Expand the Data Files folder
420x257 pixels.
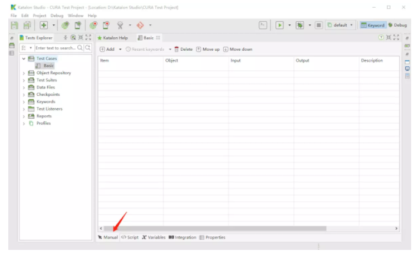24,87
